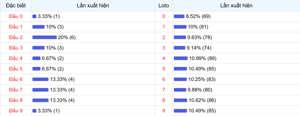Click Loto number 4 in red
300x116 pixels.
(164, 58)
